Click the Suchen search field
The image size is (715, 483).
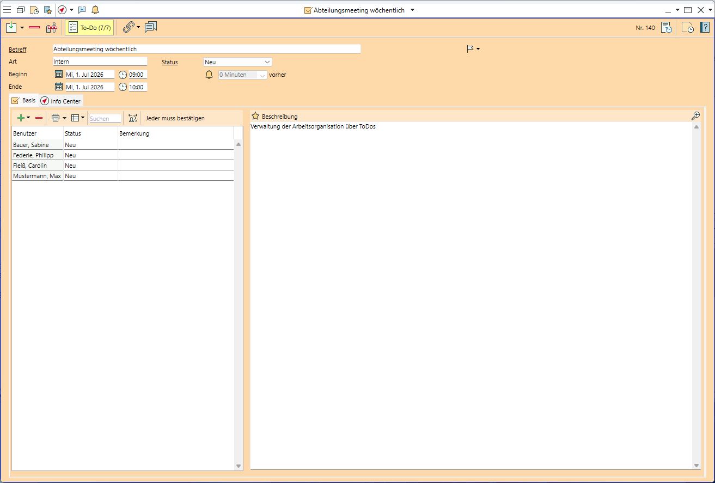(x=105, y=118)
